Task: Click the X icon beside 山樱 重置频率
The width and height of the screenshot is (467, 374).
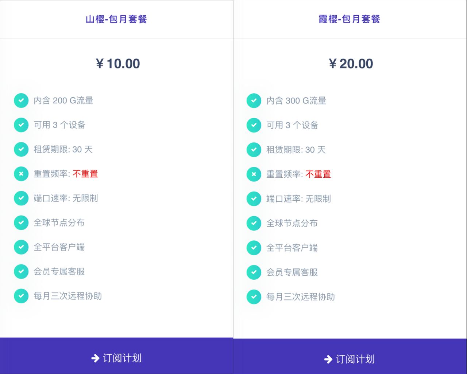Action: tap(21, 174)
